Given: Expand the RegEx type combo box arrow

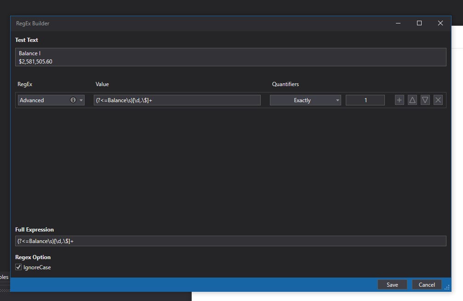Looking at the screenshot, I should (80, 100).
